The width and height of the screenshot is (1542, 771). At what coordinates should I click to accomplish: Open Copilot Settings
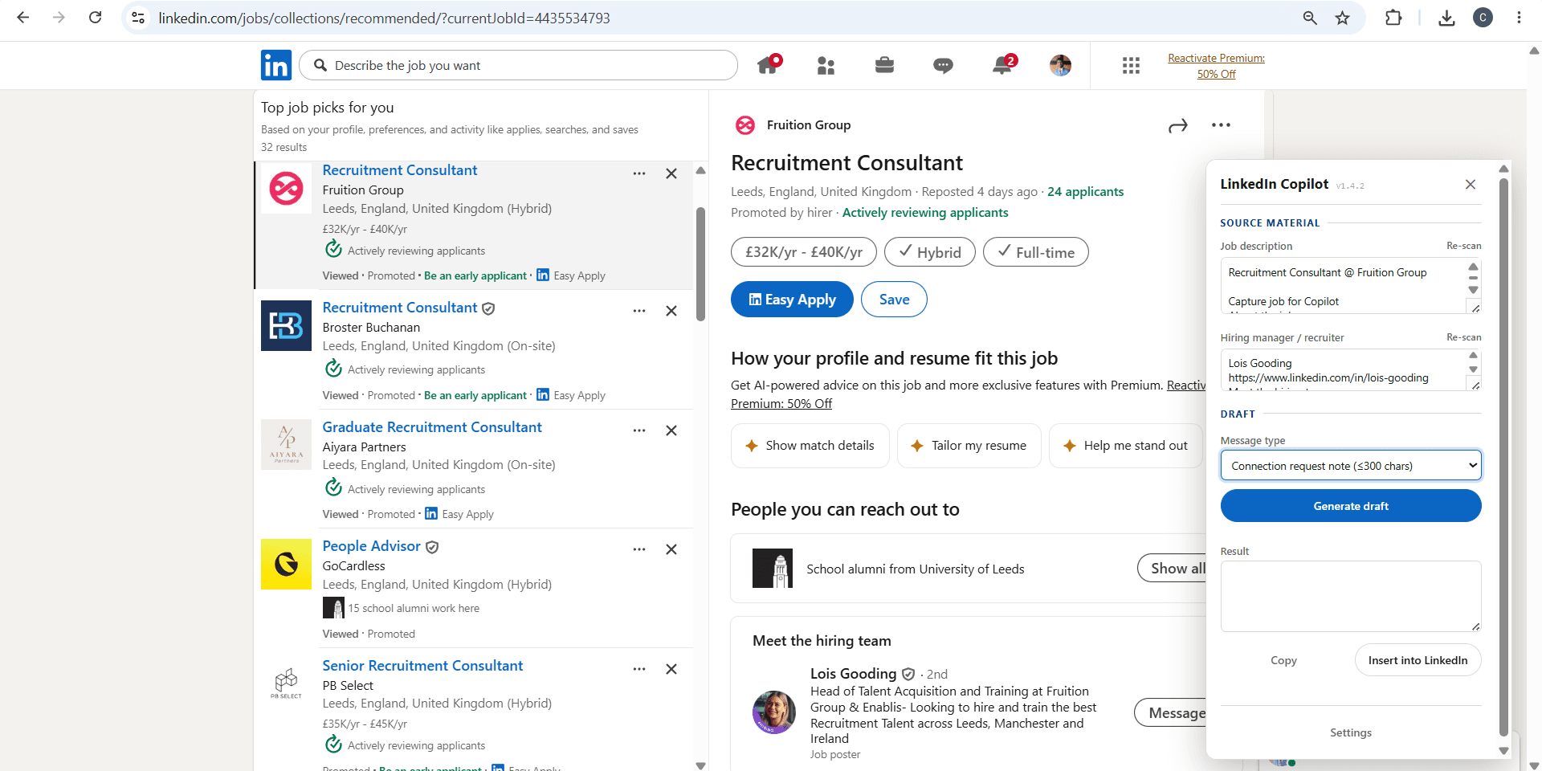click(x=1351, y=732)
